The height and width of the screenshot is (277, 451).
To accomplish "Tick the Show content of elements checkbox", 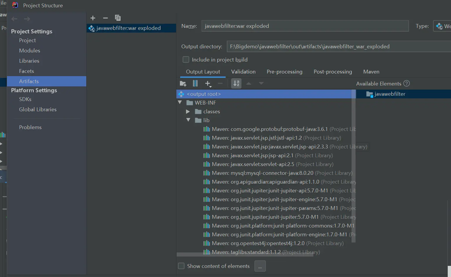I will 181,266.
